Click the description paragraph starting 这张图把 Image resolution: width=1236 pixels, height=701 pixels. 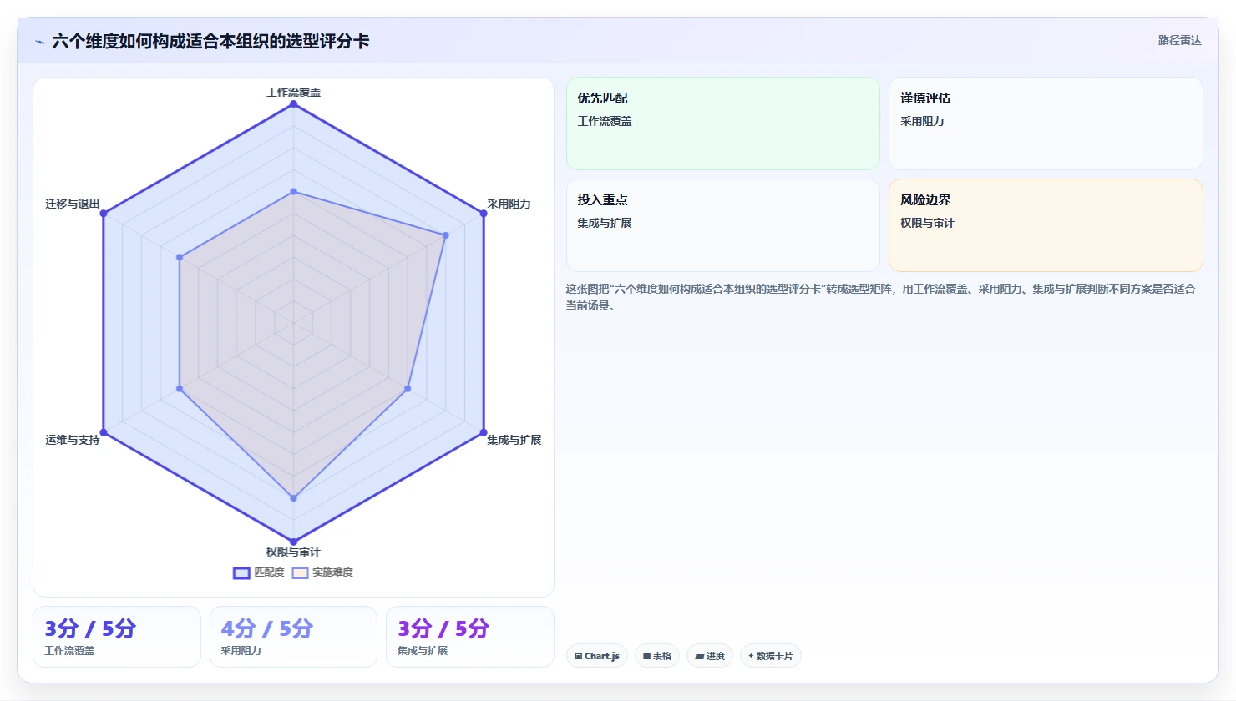point(881,297)
